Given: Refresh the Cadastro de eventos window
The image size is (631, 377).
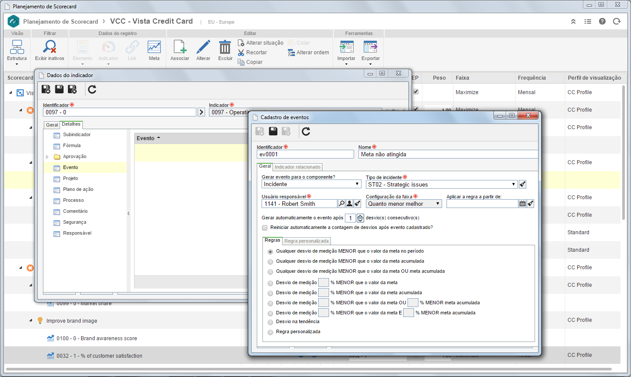Looking at the screenshot, I should [x=306, y=131].
